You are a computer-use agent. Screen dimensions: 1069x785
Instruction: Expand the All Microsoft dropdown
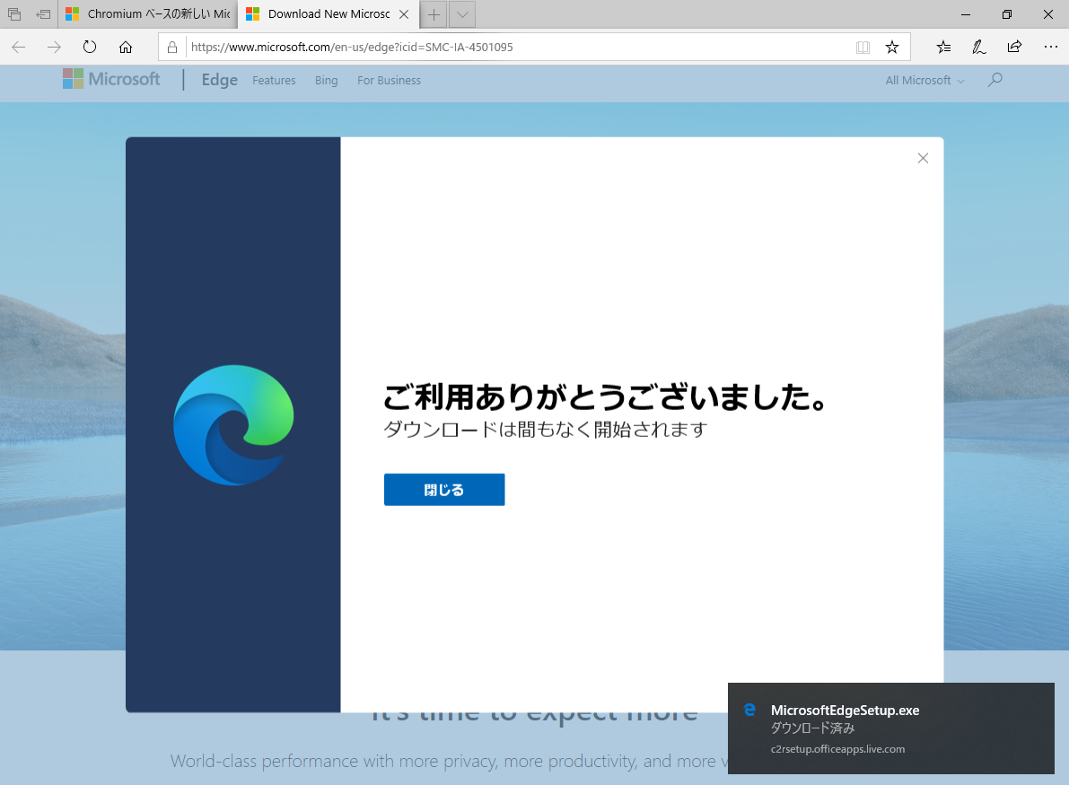coord(923,80)
